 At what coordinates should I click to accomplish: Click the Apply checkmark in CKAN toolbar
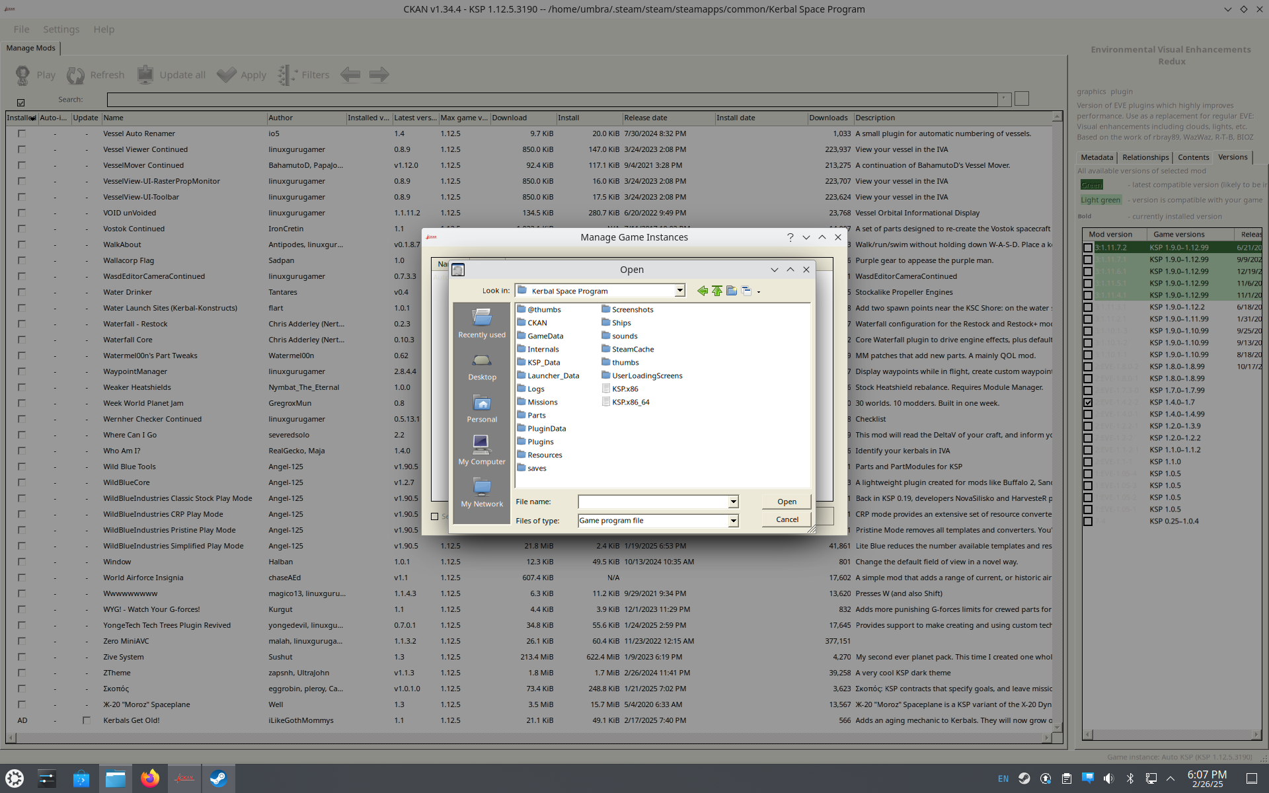click(x=241, y=75)
